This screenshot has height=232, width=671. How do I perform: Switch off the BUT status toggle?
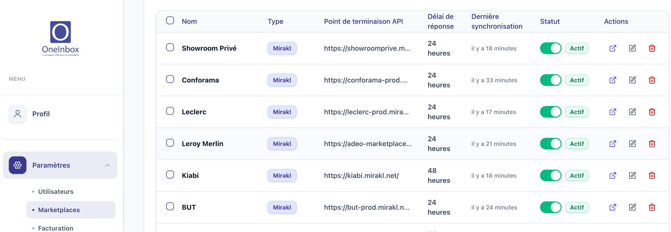[550, 208]
